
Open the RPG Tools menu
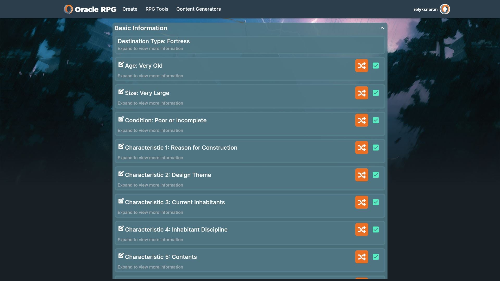(157, 9)
